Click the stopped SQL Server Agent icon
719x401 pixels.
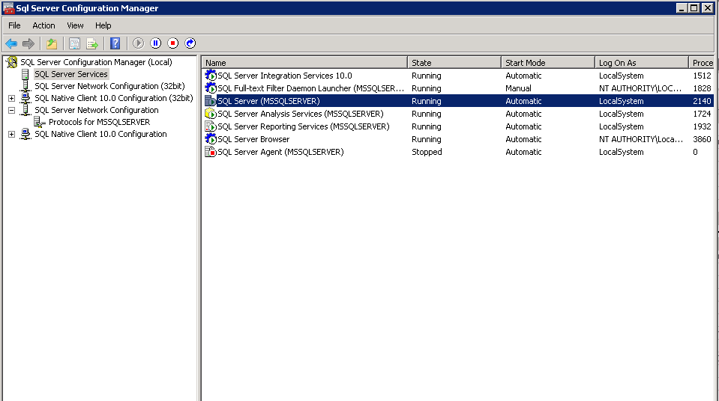tap(211, 152)
